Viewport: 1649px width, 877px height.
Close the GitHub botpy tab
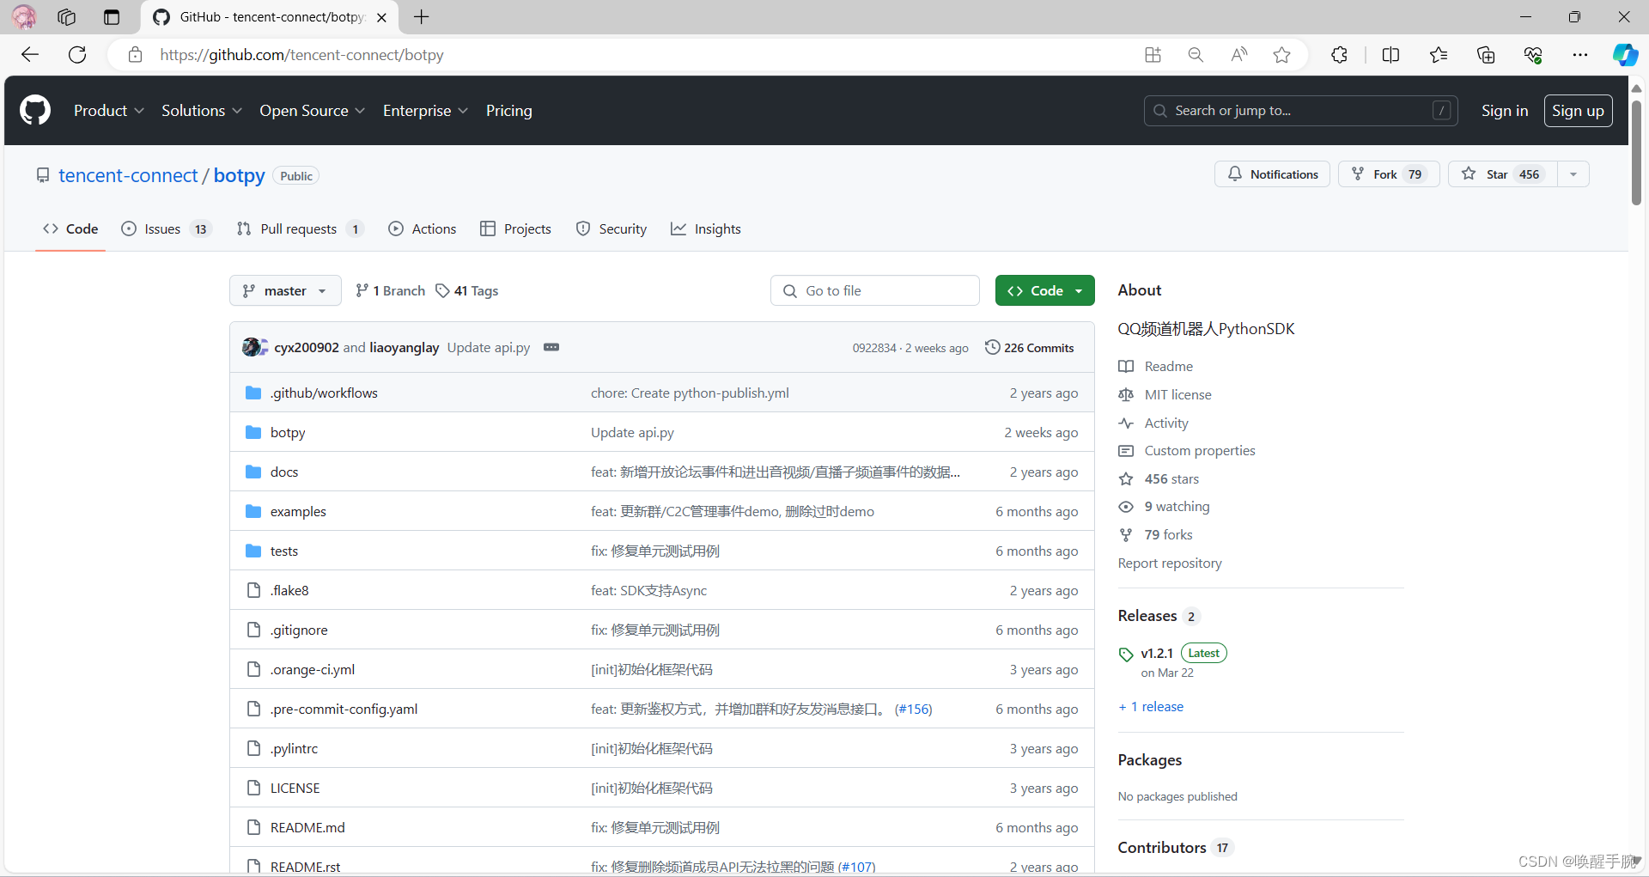coord(382,17)
